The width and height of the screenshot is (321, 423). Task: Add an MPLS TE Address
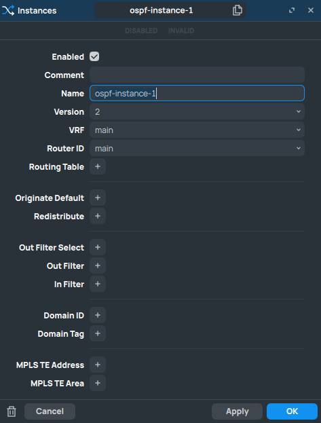pos(98,365)
